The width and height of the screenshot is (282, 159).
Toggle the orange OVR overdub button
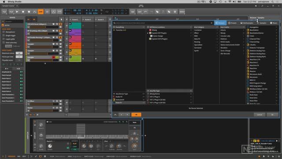41,12
